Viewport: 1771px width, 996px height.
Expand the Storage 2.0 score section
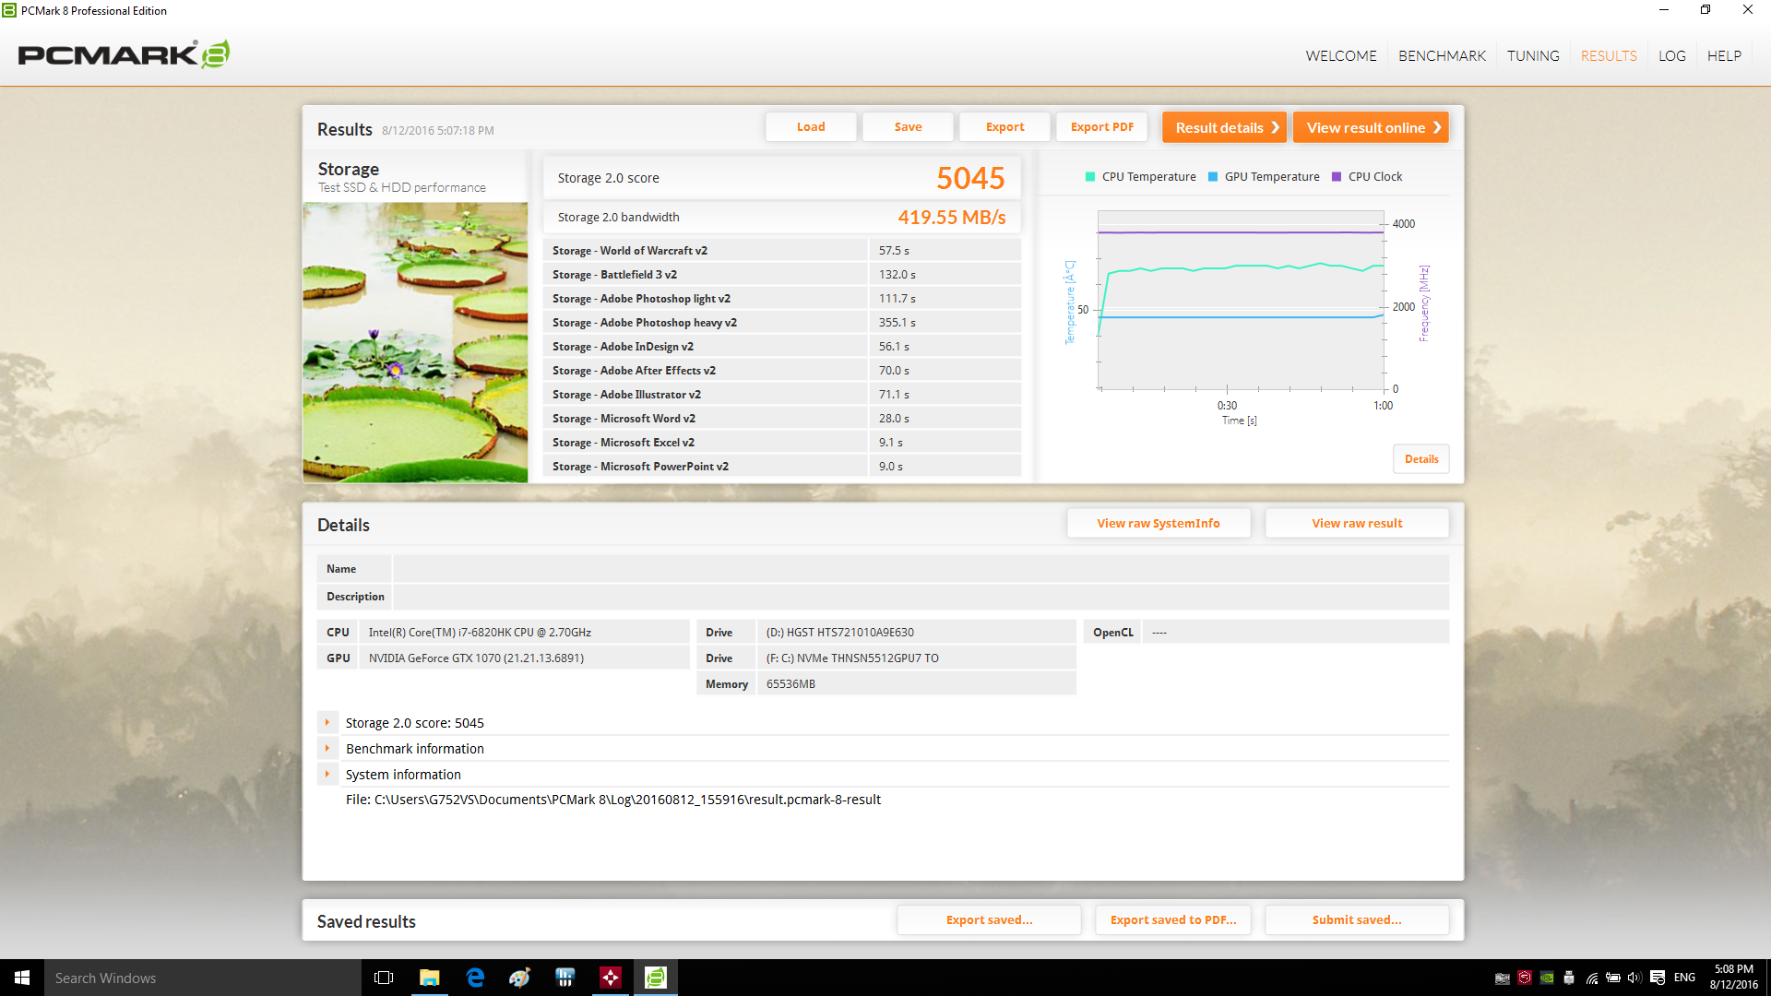[x=327, y=723]
